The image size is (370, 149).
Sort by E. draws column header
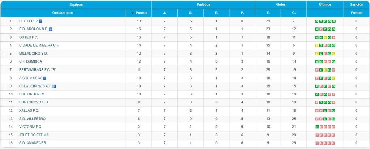click(216, 13)
